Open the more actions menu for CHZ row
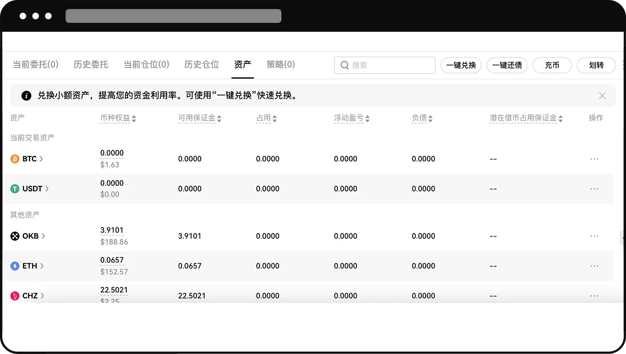The image size is (626, 354). 594,296
